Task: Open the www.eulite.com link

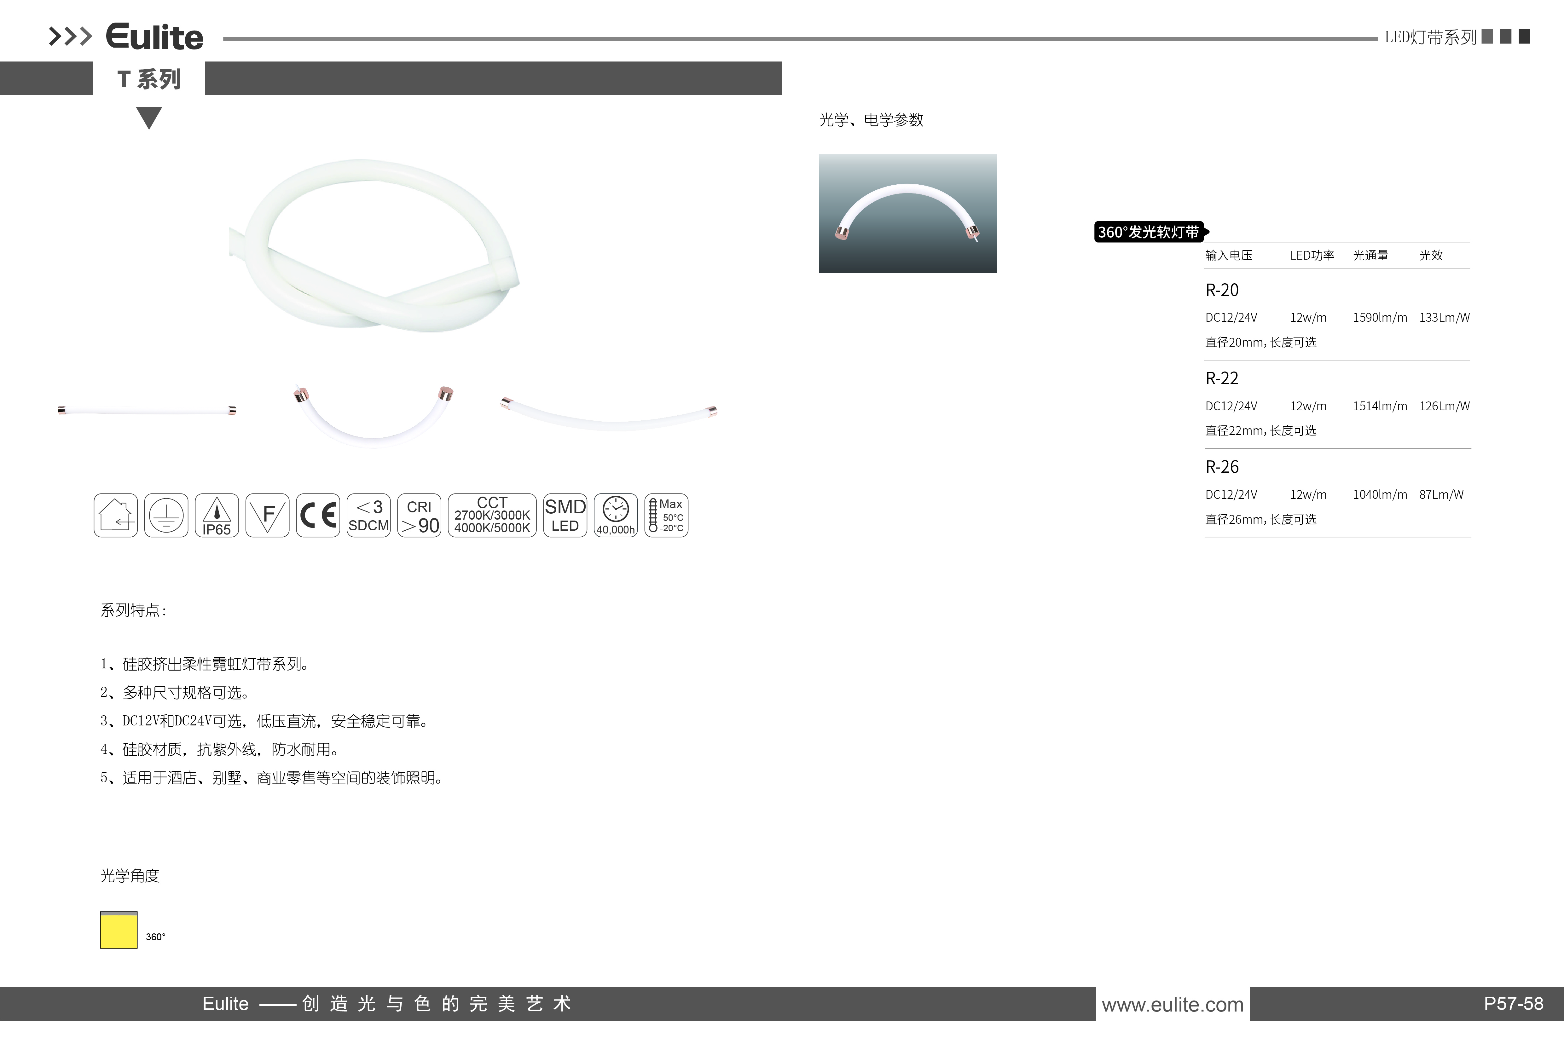Action: [1172, 1005]
